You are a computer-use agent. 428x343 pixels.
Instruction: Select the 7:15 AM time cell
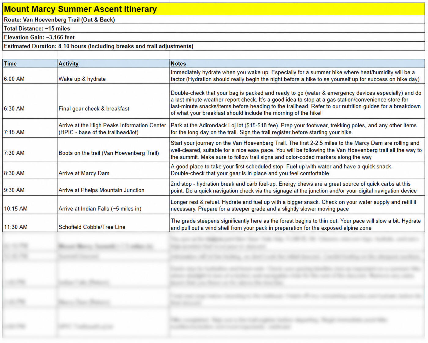click(x=30, y=128)
